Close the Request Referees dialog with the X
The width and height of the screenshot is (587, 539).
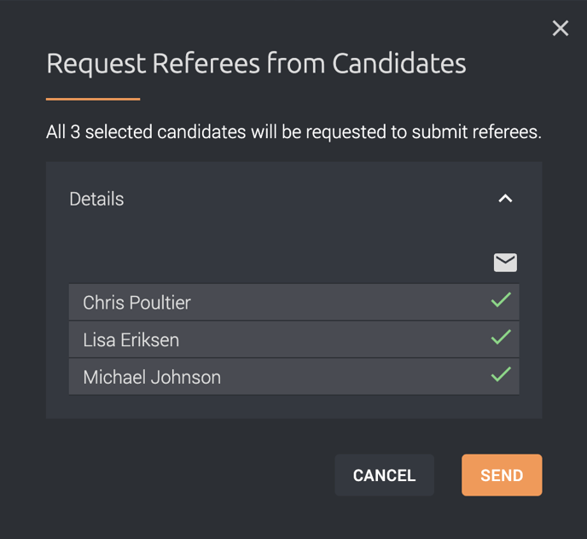[561, 28]
